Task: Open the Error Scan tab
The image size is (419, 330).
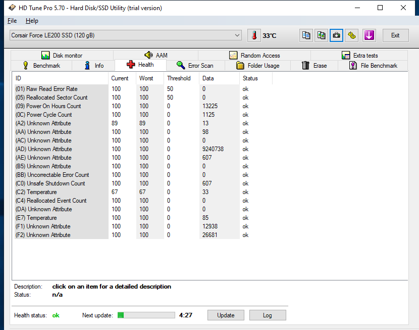Action: click(195, 66)
